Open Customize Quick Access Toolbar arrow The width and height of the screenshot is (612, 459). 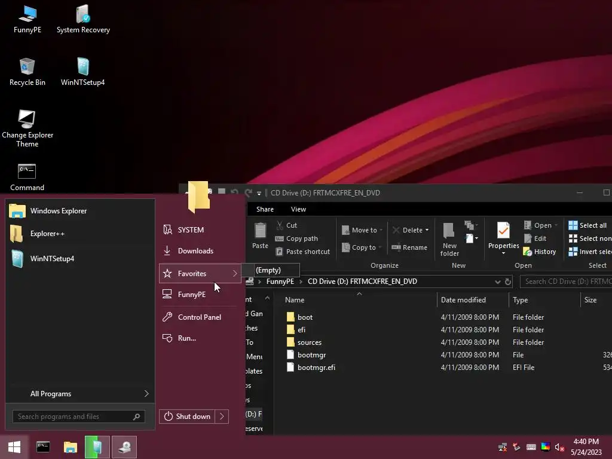(x=259, y=193)
